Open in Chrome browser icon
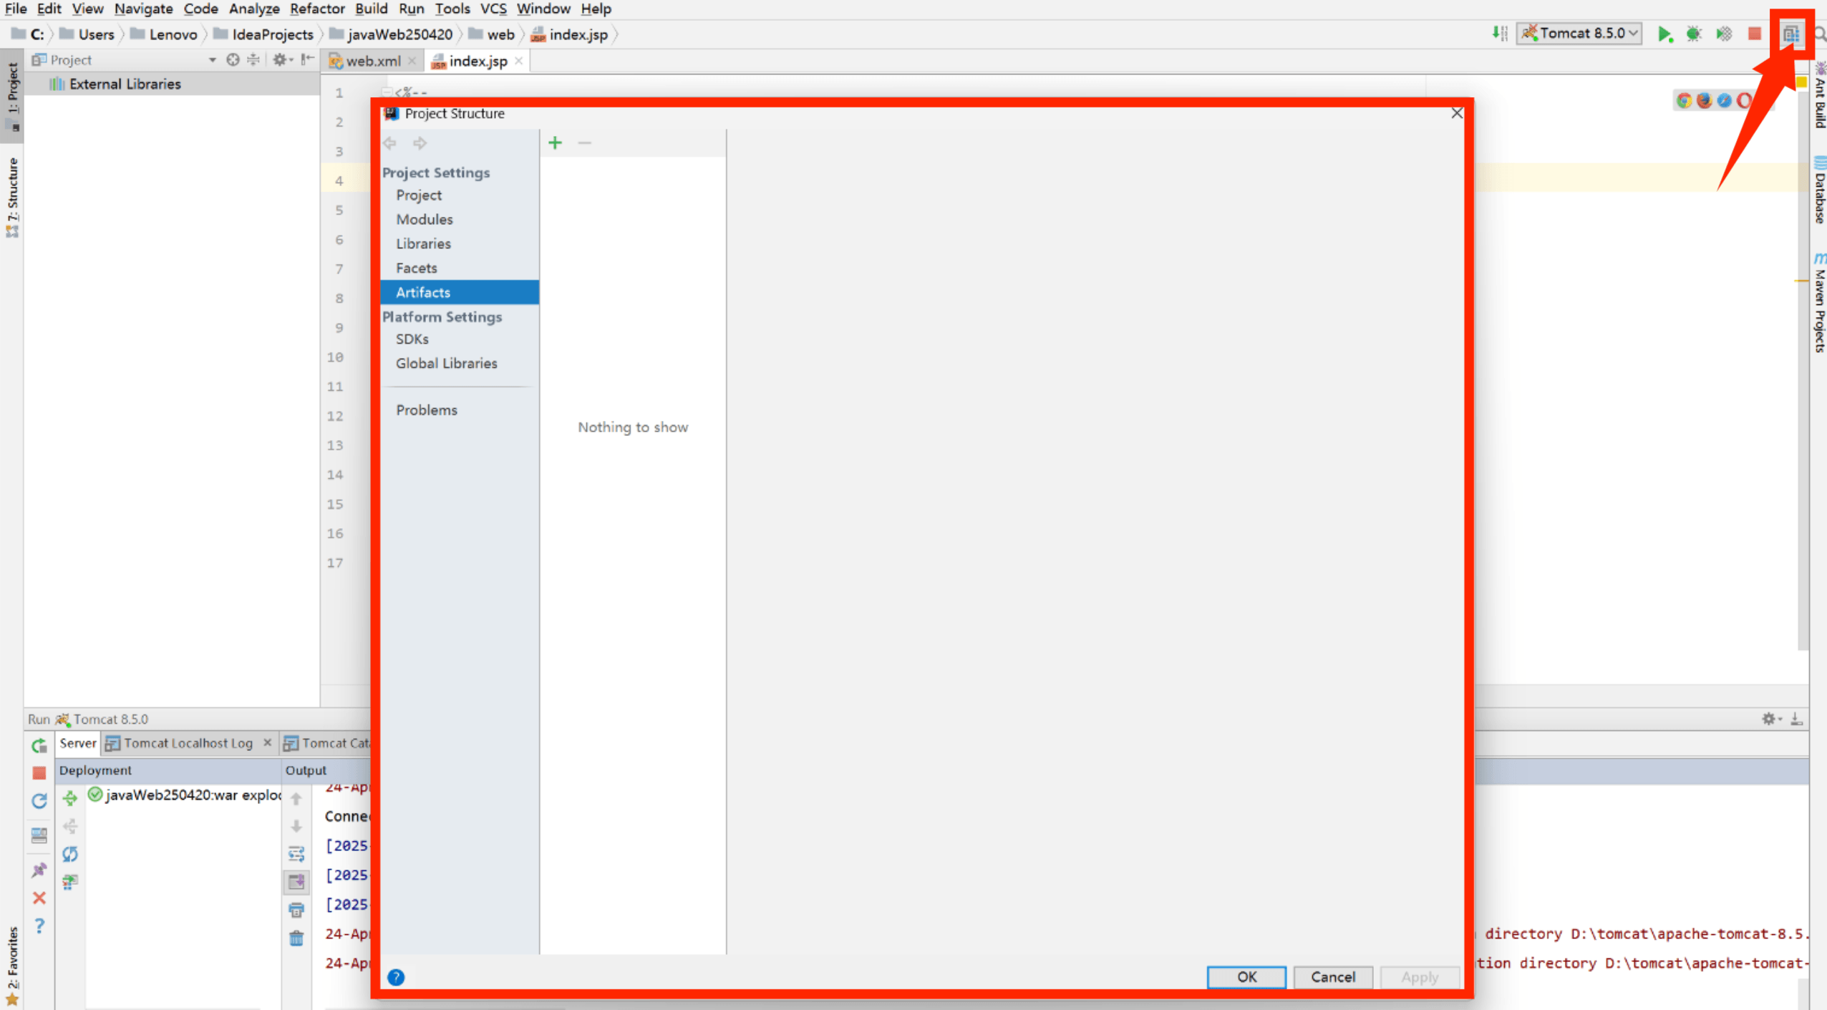The height and width of the screenshot is (1010, 1827). pyautogui.click(x=1684, y=101)
